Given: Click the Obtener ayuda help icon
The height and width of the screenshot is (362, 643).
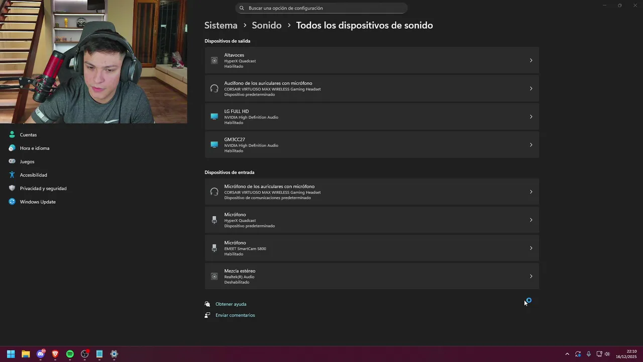Looking at the screenshot, I should tap(207, 304).
